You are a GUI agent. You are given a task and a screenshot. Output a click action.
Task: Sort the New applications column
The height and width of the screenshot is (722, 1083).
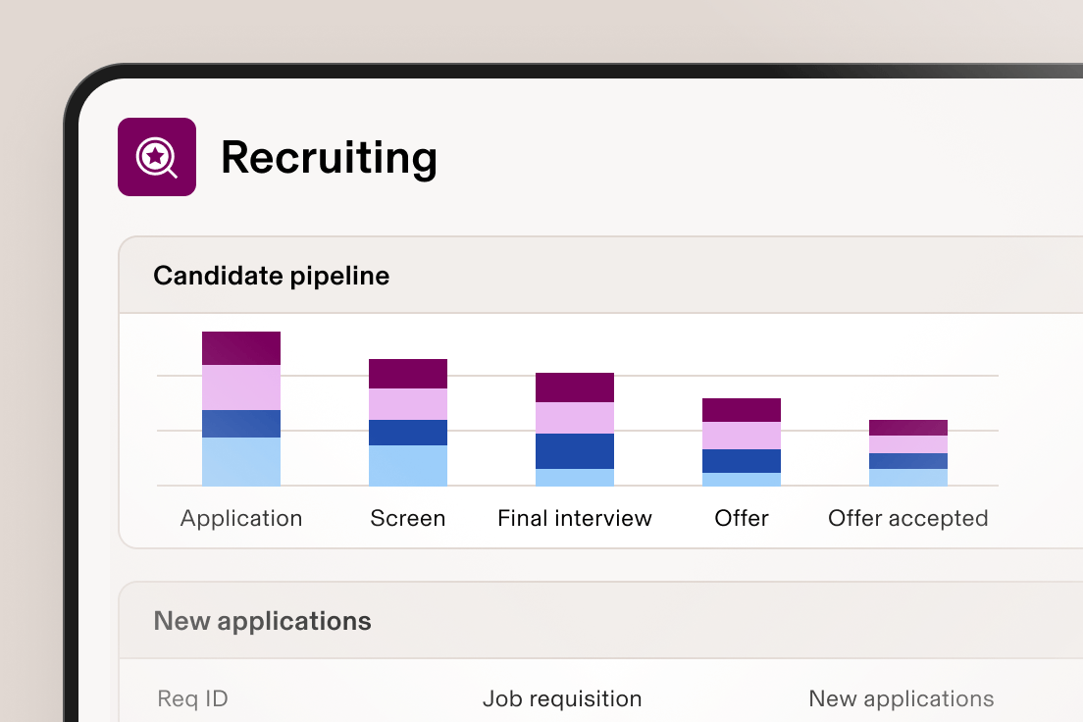901,698
